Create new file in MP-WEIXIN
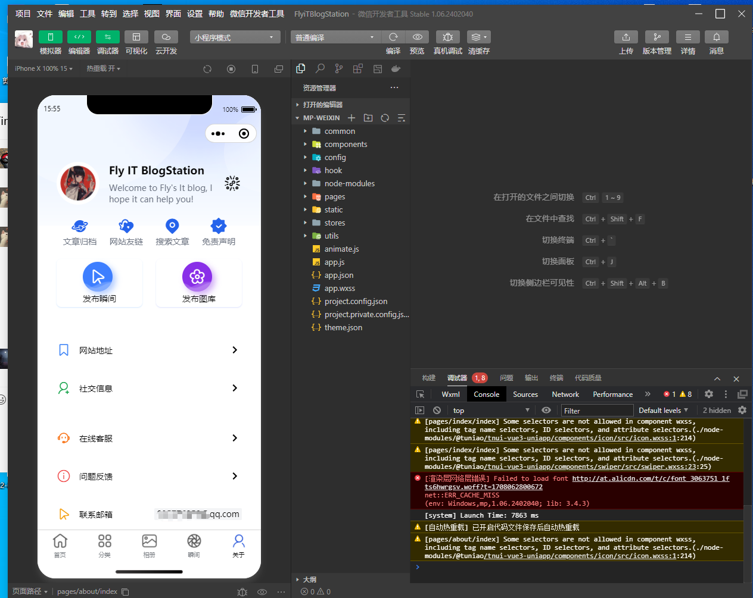The image size is (753, 598). point(351,118)
